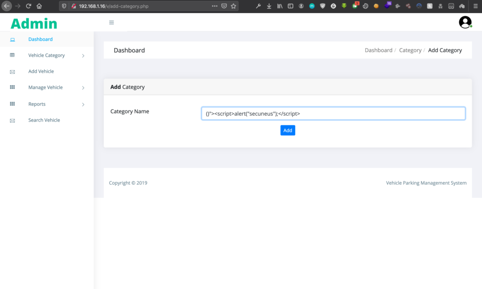
Task: Go to browser home page icon
Action: tap(39, 6)
